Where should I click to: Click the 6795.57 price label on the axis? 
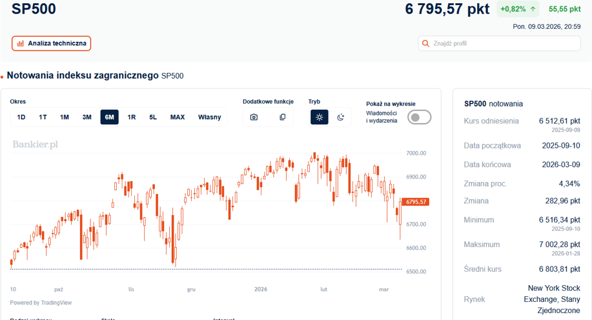[x=415, y=202]
